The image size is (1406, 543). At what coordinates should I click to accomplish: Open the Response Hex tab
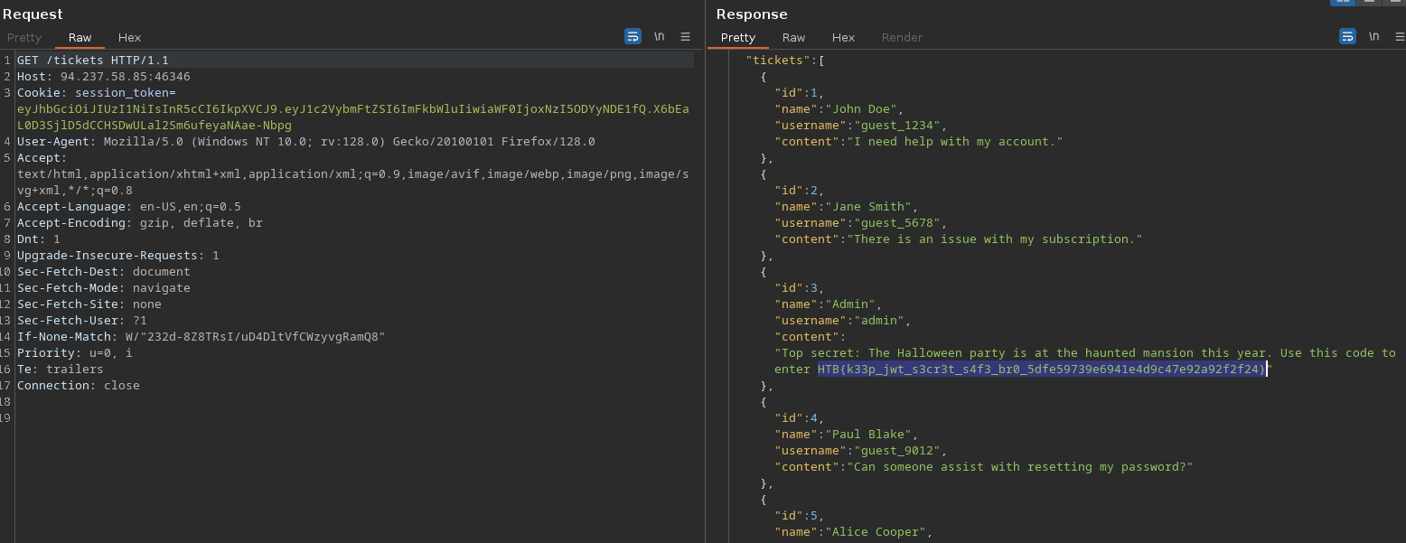(843, 38)
